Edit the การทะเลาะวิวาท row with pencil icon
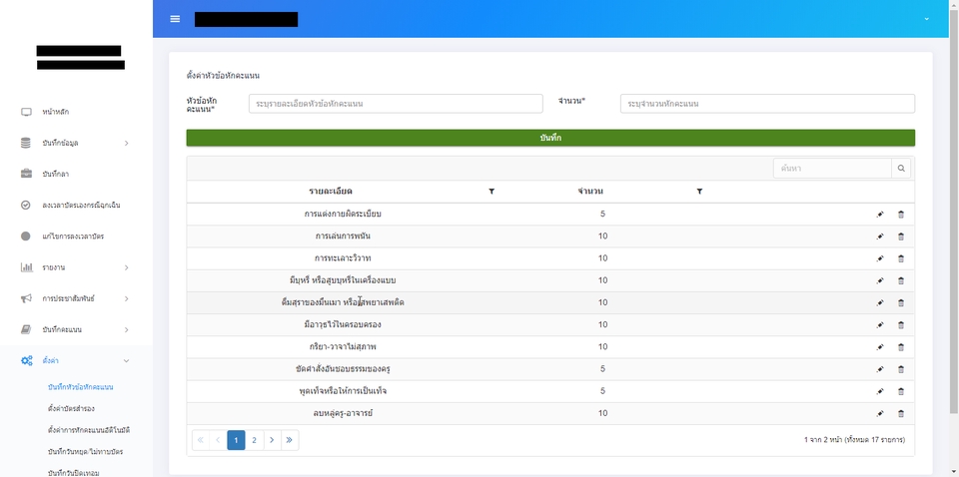 coord(880,258)
